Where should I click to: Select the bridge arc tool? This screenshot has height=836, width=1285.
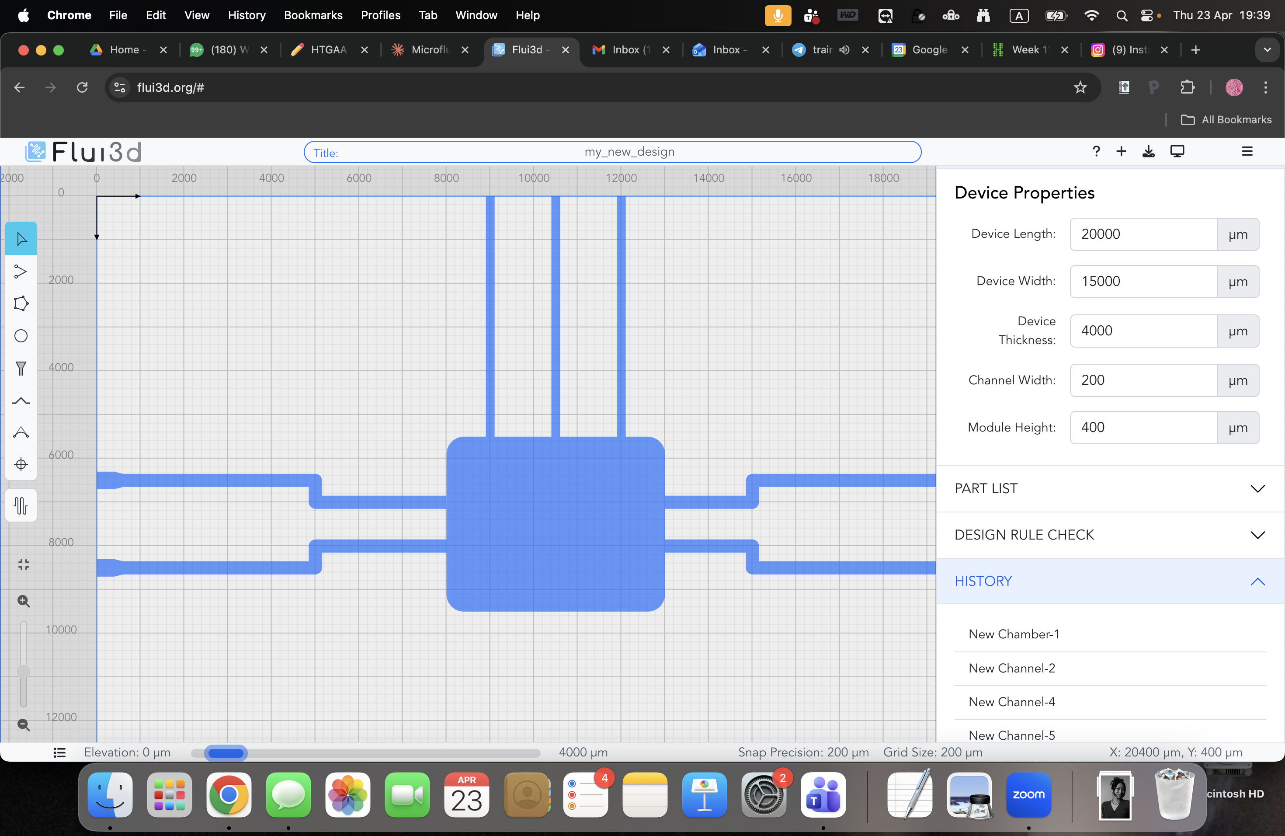pyautogui.click(x=21, y=401)
